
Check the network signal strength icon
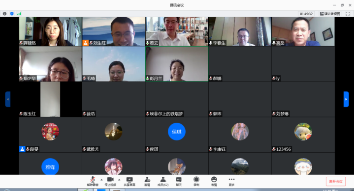tap(19, 14)
